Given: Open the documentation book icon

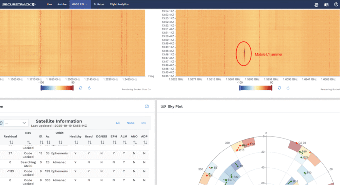Looking at the screenshot, I should tap(326, 5).
